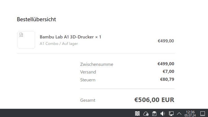Viewport: 208px width, 117px height.
Task: Click the Steuern label
Action: tap(88, 80)
